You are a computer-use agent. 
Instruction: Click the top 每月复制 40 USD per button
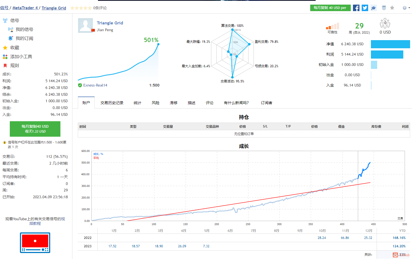(330, 8)
